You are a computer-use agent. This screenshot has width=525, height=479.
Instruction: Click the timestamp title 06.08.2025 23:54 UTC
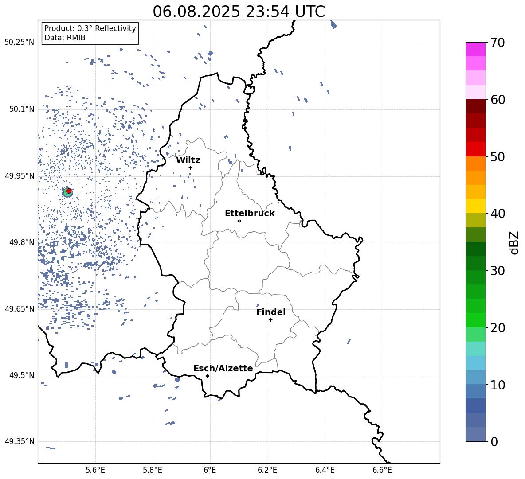(x=239, y=12)
